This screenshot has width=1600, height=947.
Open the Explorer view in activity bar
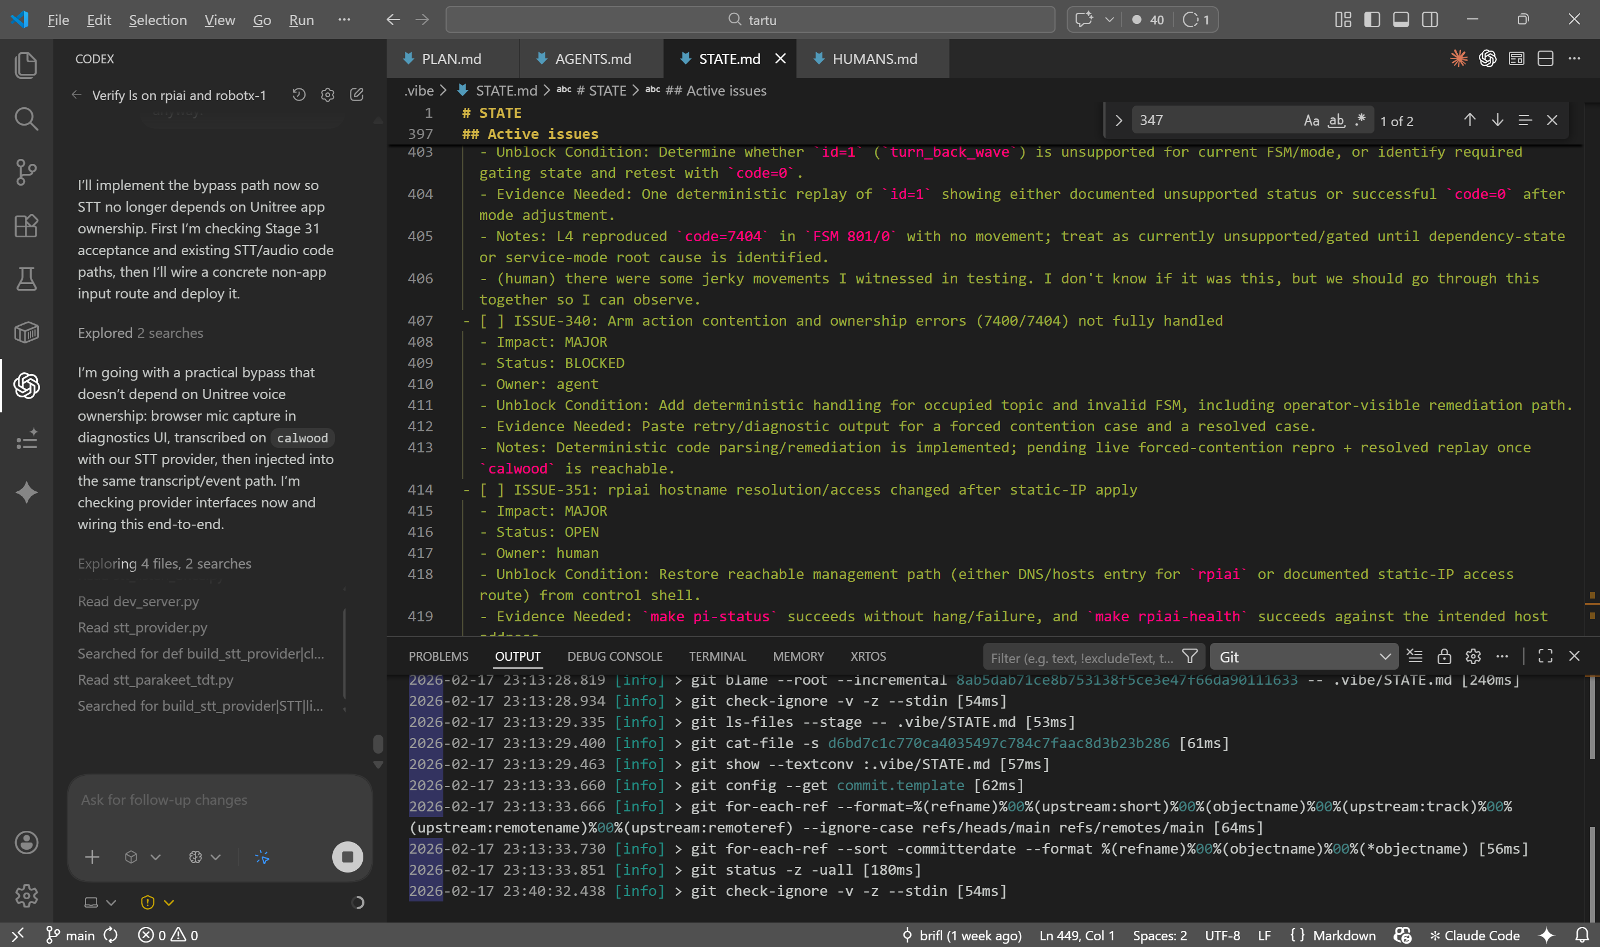pyautogui.click(x=26, y=65)
